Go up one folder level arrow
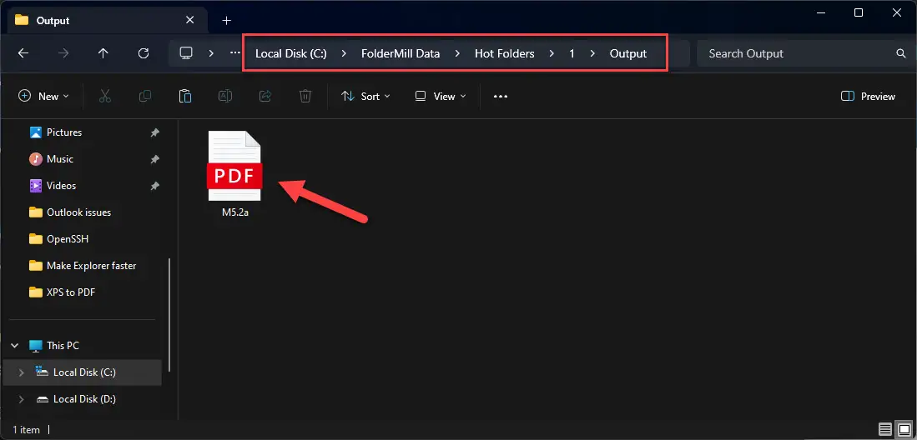The height and width of the screenshot is (440, 917). coord(103,53)
